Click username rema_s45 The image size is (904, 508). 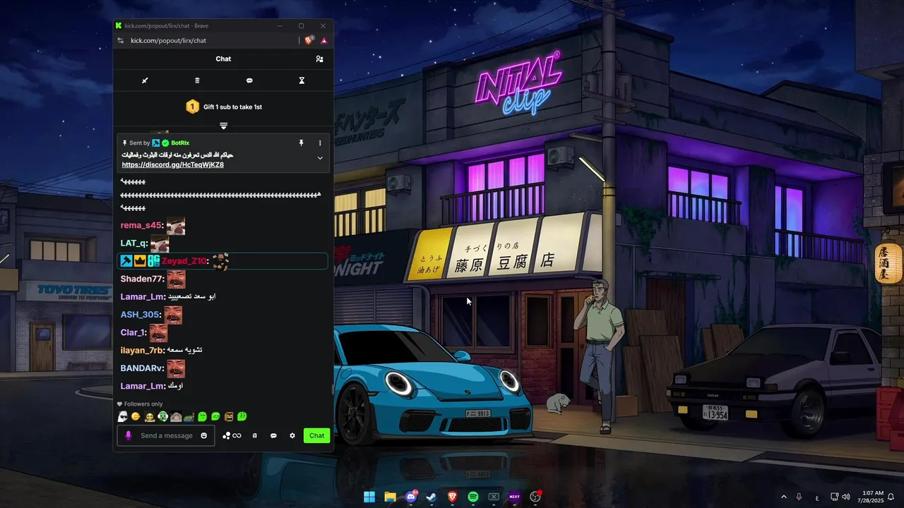[141, 226]
